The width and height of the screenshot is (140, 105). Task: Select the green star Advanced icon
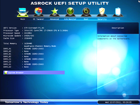tap(54, 12)
